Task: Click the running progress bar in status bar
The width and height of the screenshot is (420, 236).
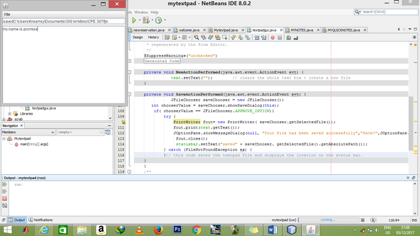Action: point(328,220)
